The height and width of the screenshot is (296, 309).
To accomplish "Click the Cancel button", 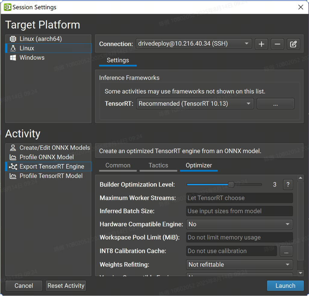I will [x=24, y=285].
